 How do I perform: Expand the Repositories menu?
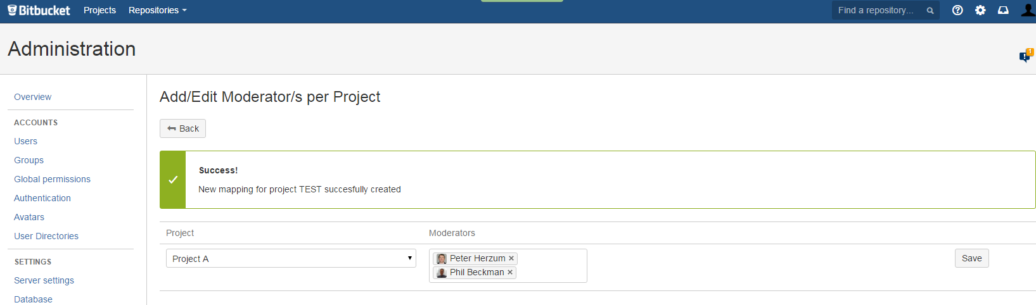pos(157,10)
